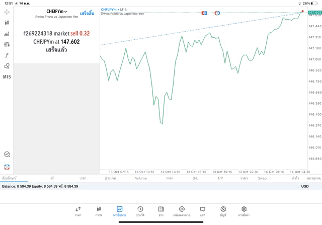Open the trade panel icon in the sidebar

tap(7, 167)
